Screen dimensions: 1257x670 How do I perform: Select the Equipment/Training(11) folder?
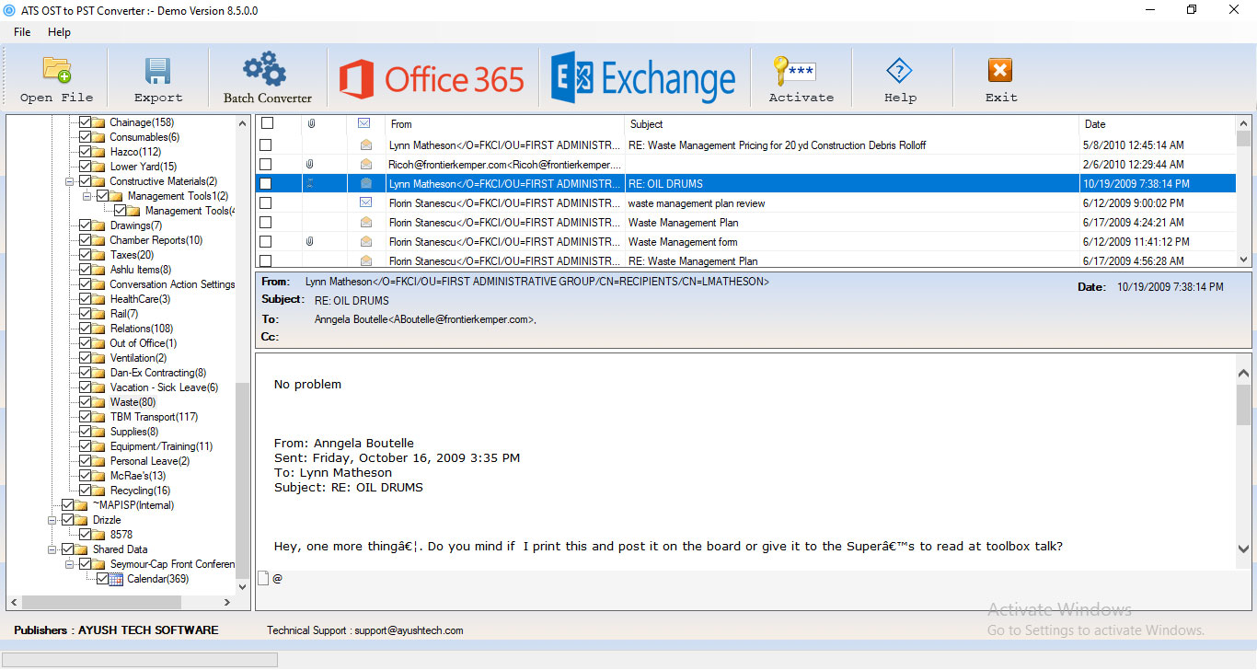tap(161, 446)
